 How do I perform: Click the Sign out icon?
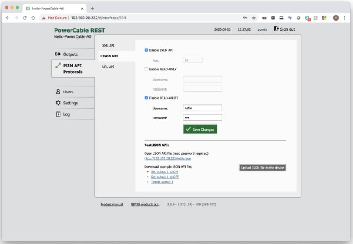pyautogui.click(x=276, y=29)
